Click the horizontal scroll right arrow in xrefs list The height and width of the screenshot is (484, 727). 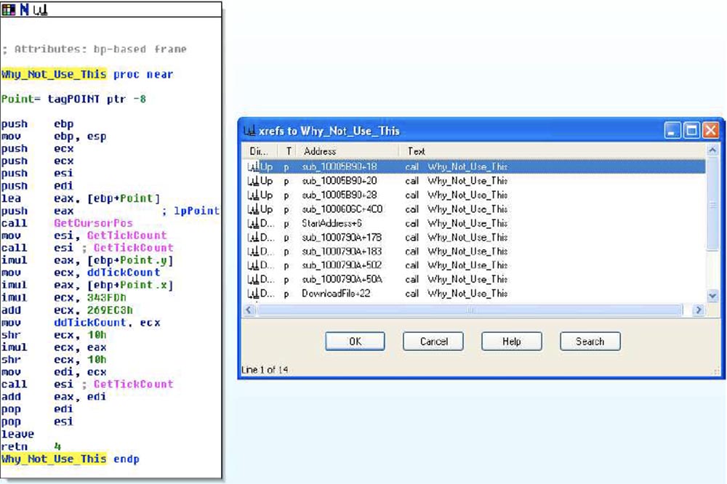[x=698, y=310]
